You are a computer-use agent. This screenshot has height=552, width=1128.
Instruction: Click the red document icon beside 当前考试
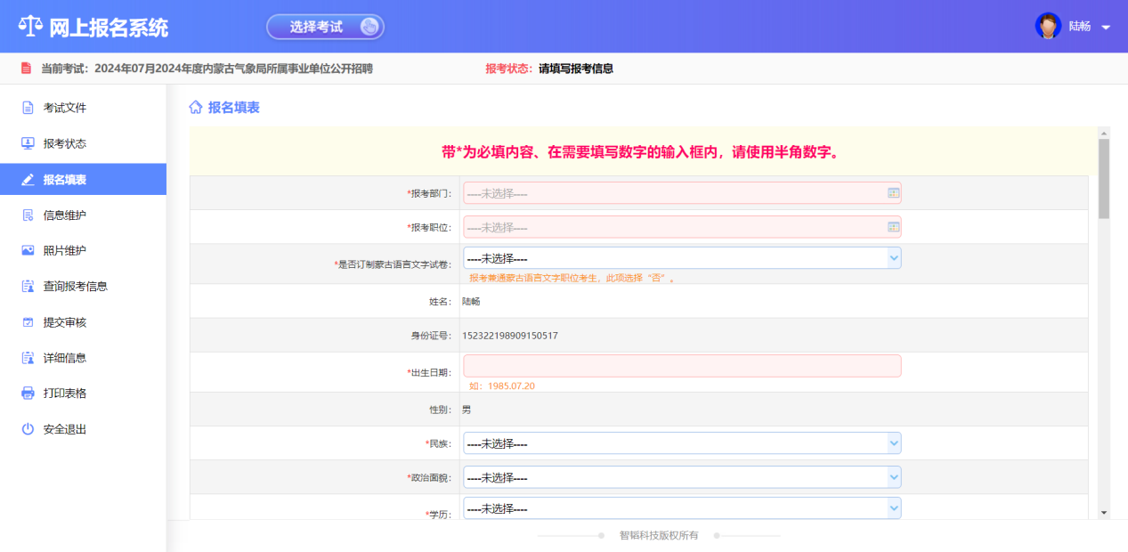(26, 69)
